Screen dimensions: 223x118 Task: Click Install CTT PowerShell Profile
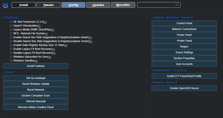coord(184,76)
